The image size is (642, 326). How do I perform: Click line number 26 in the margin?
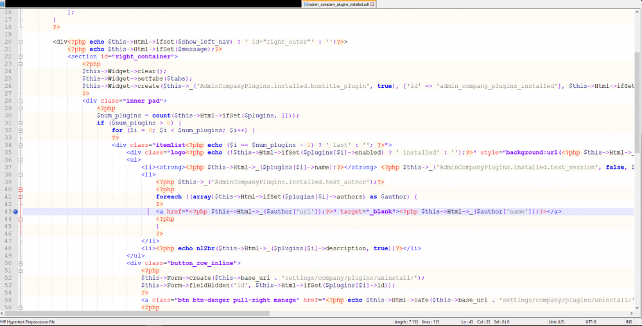pyautogui.click(x=8, y=86)
